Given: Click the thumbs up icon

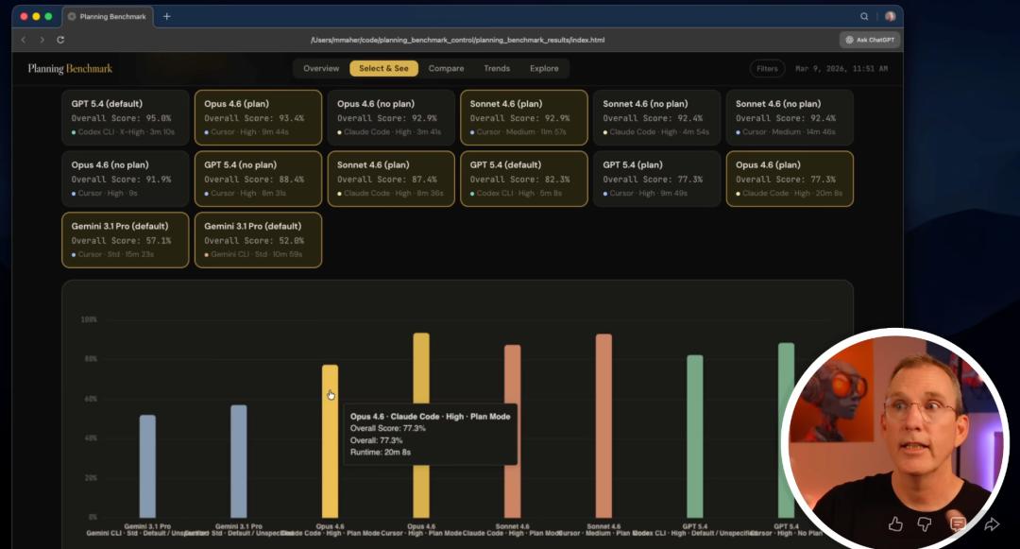Looking at the screenshot, I should pyautogui.click(x=895, y=523).
